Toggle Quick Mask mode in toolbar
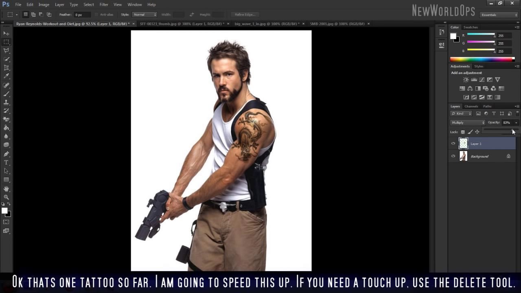The width and height of the screenshot is (521, 293). 6,222
